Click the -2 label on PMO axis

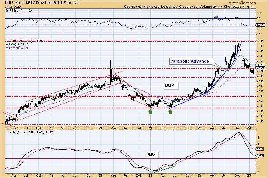258,172
